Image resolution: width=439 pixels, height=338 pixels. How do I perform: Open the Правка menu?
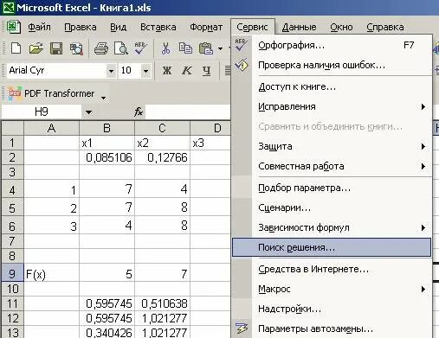(x=81, y=27)
